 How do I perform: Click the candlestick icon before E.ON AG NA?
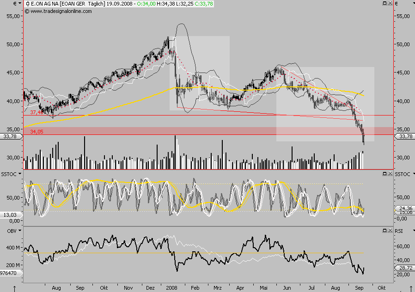(x=28, y=4)
